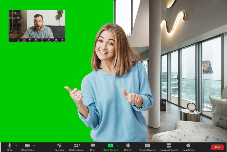227x152 pixels.
Task: Open the Security shield menu
Action: pos(59,147)
